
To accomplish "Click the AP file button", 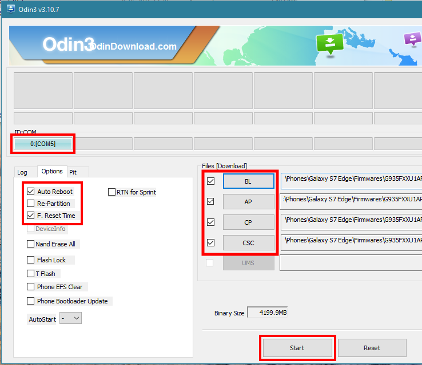I will click(248, 201).
